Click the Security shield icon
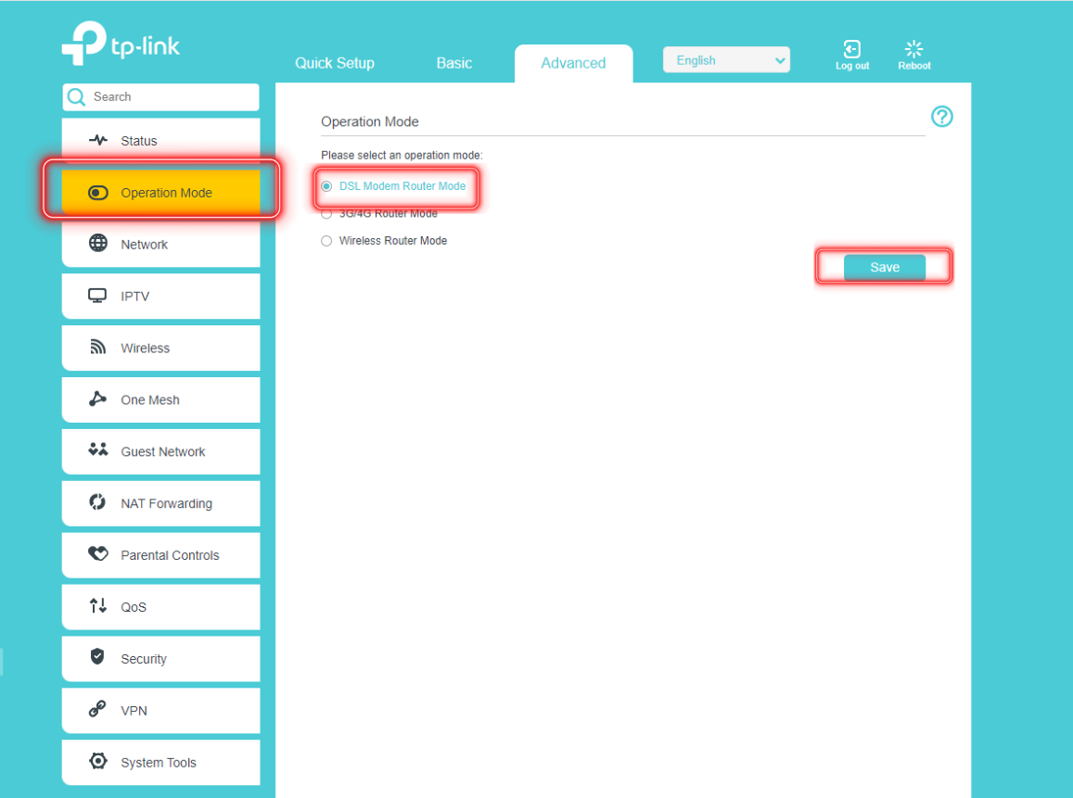Image resolution: width=1073 pixels, height=798 pixels. click(97, 656)
